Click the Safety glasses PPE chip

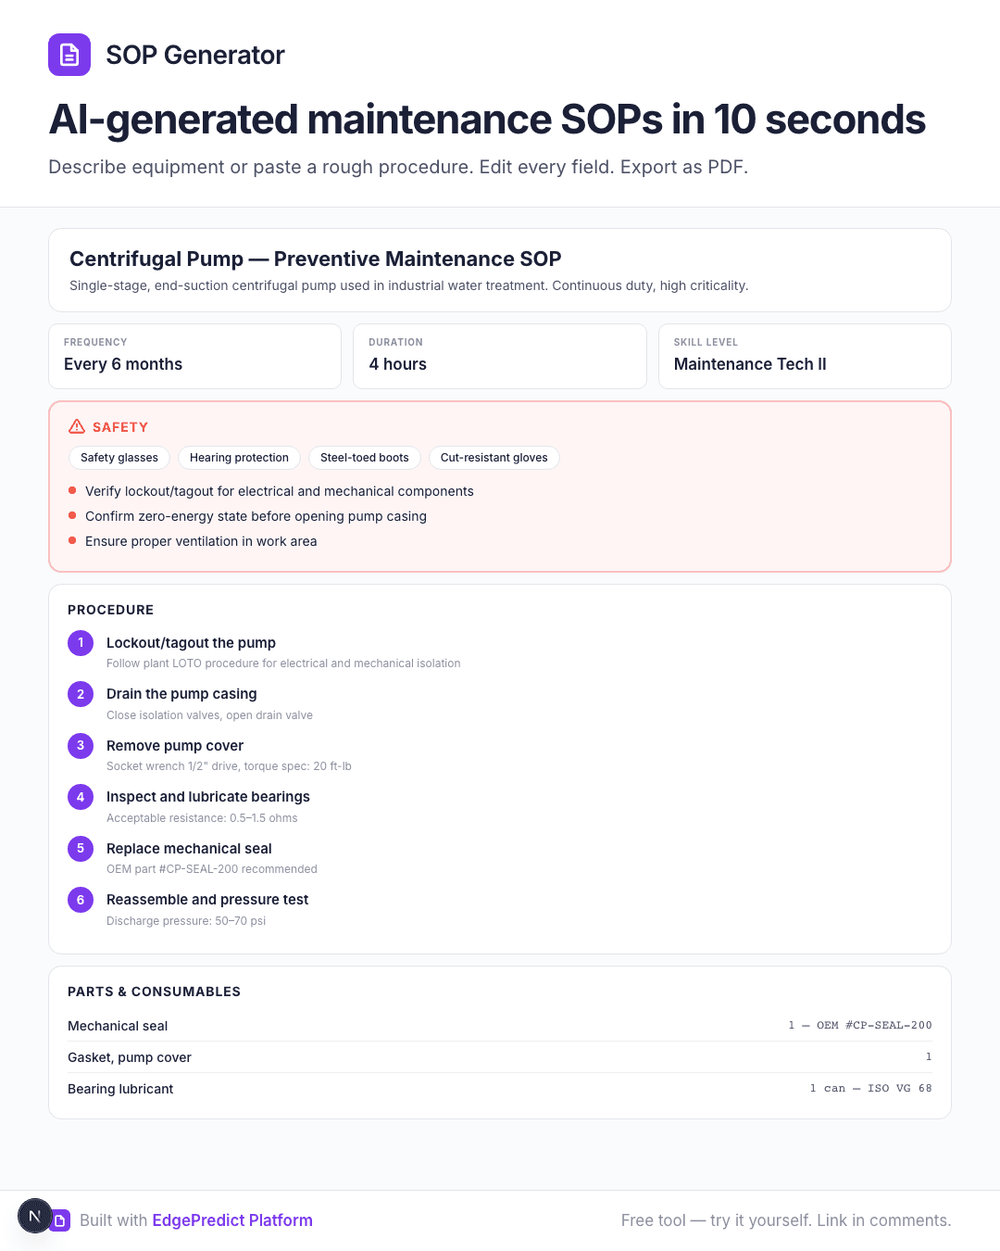tap(119, 458)
